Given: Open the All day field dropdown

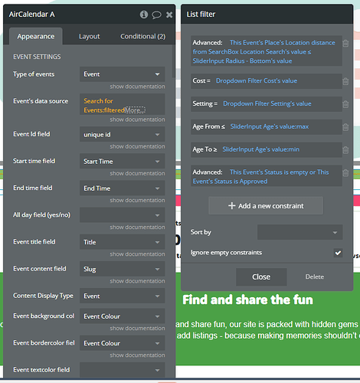Looking at the screenshot, I should [122, 215].
